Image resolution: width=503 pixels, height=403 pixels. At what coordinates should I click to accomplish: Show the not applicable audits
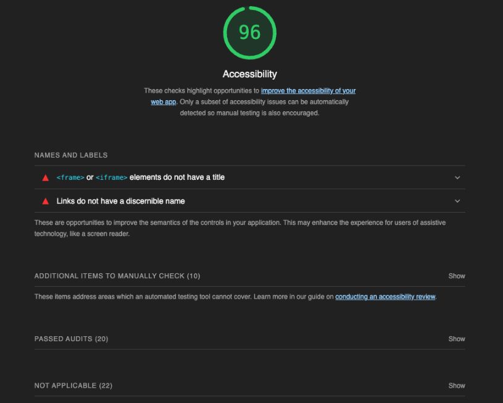456,386
